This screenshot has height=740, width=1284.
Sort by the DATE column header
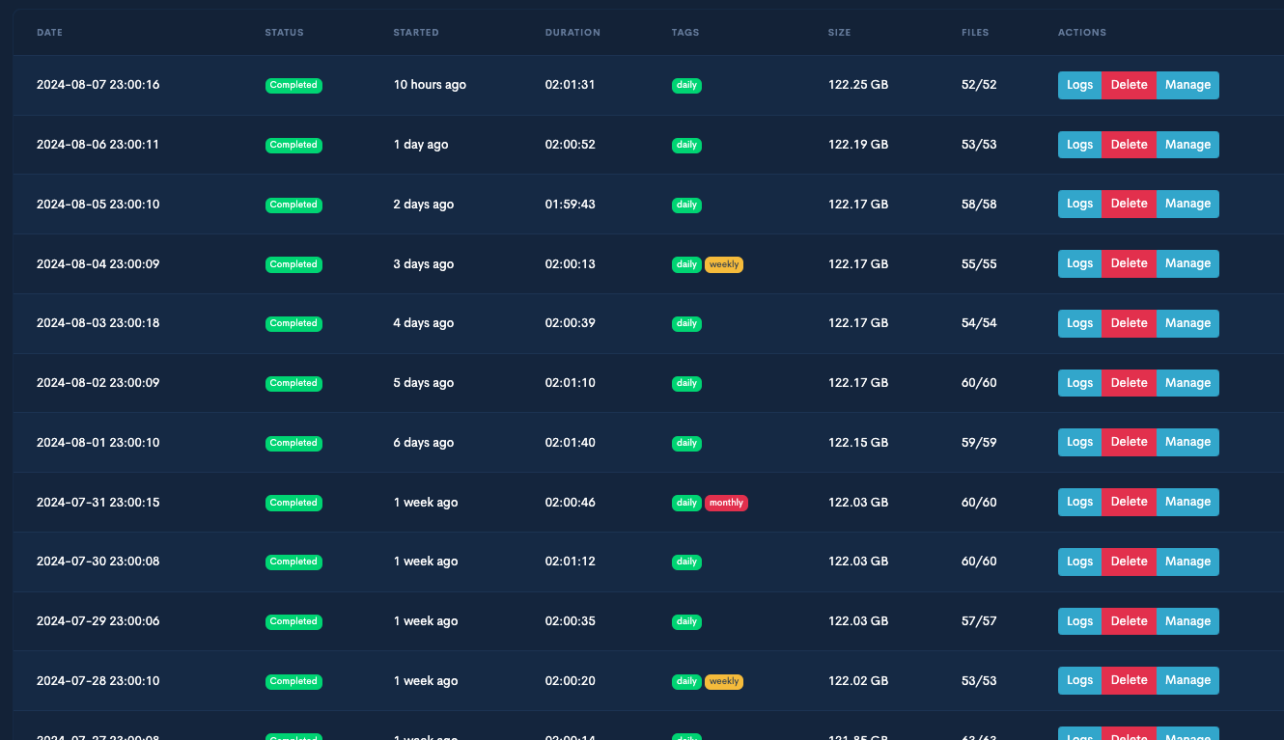49,33
